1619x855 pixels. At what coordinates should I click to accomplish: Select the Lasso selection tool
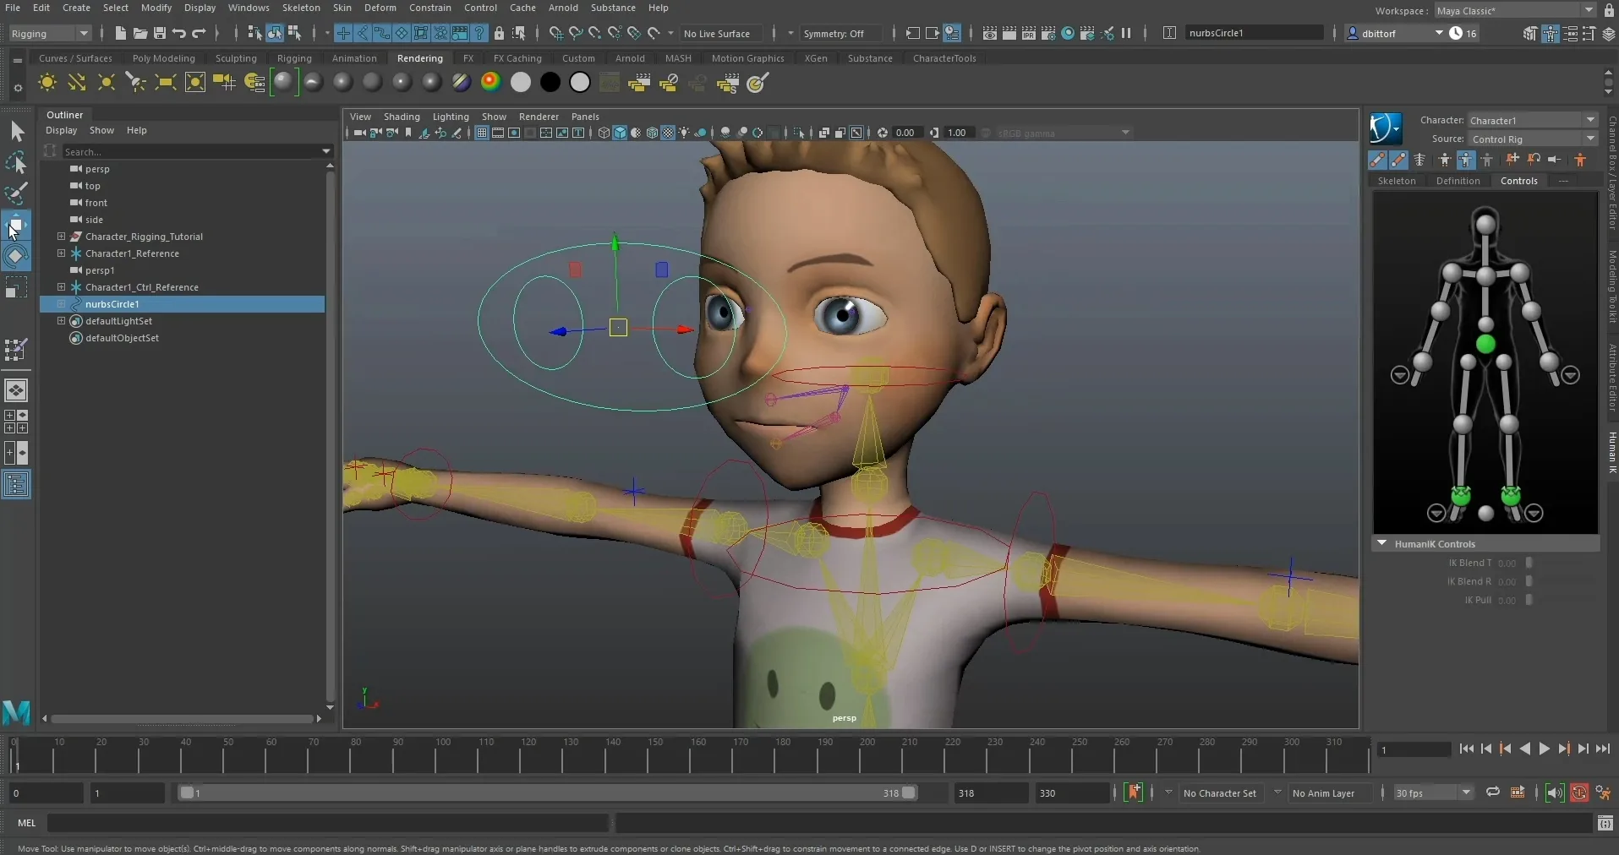click(x=16, y=162)
